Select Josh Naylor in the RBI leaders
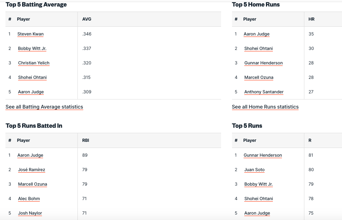The image size is (342, 220). (30, 213)
